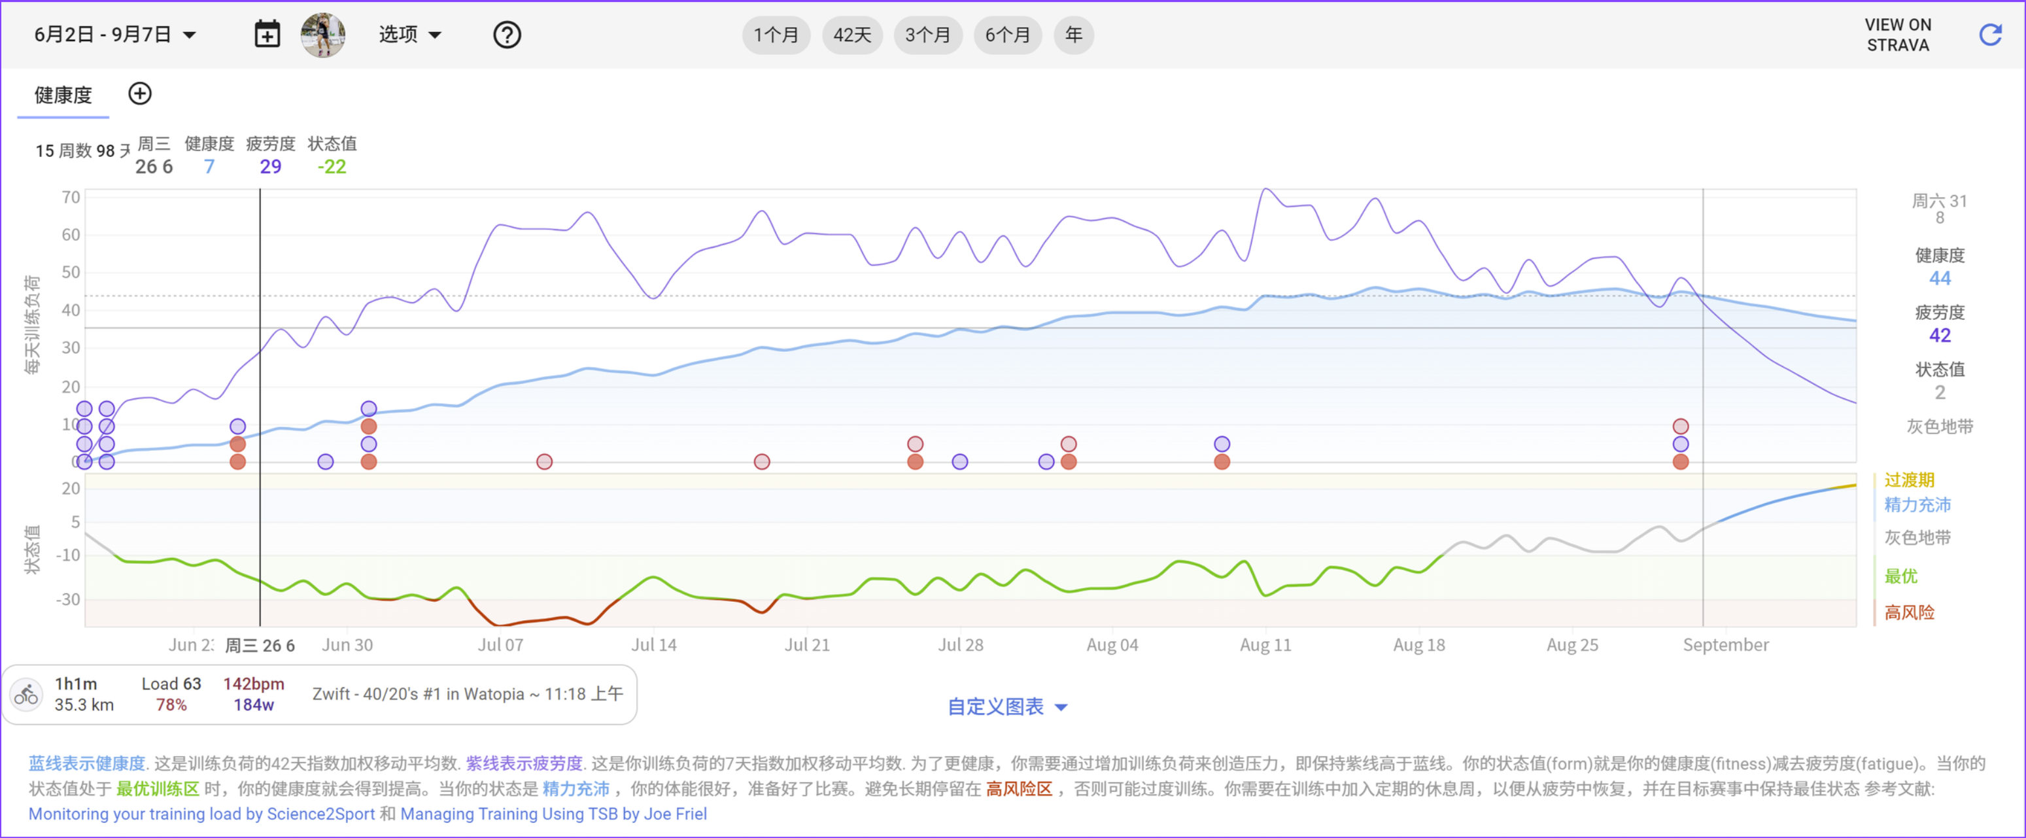Click the calendar add-date icon
Screen dimensions: 2026x838
tap(267, 35)
